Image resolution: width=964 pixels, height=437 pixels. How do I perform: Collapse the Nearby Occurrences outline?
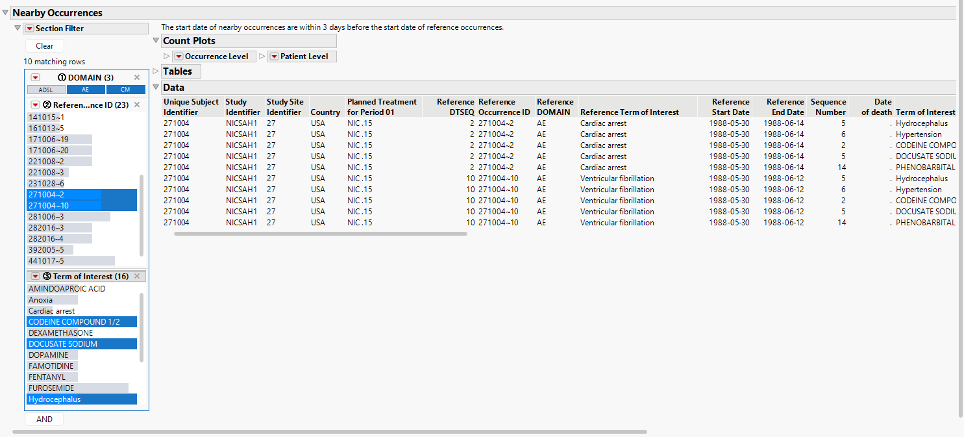(x=6, y=13)
